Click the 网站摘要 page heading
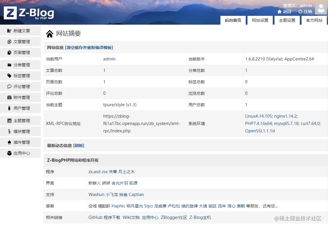 68,34
